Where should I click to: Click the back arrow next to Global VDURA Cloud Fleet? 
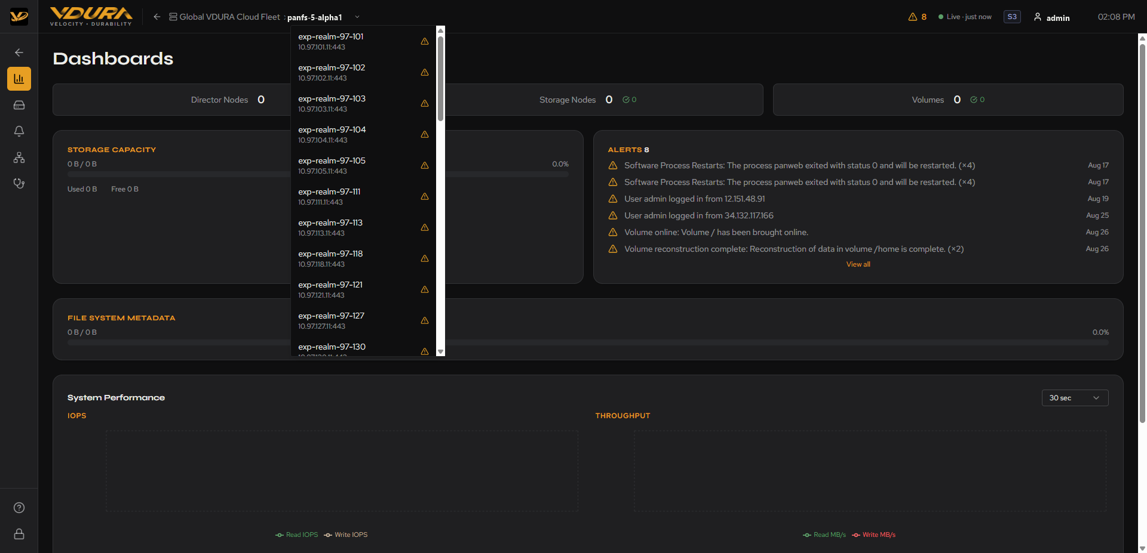pyautogui.click(x=157, y=17)
